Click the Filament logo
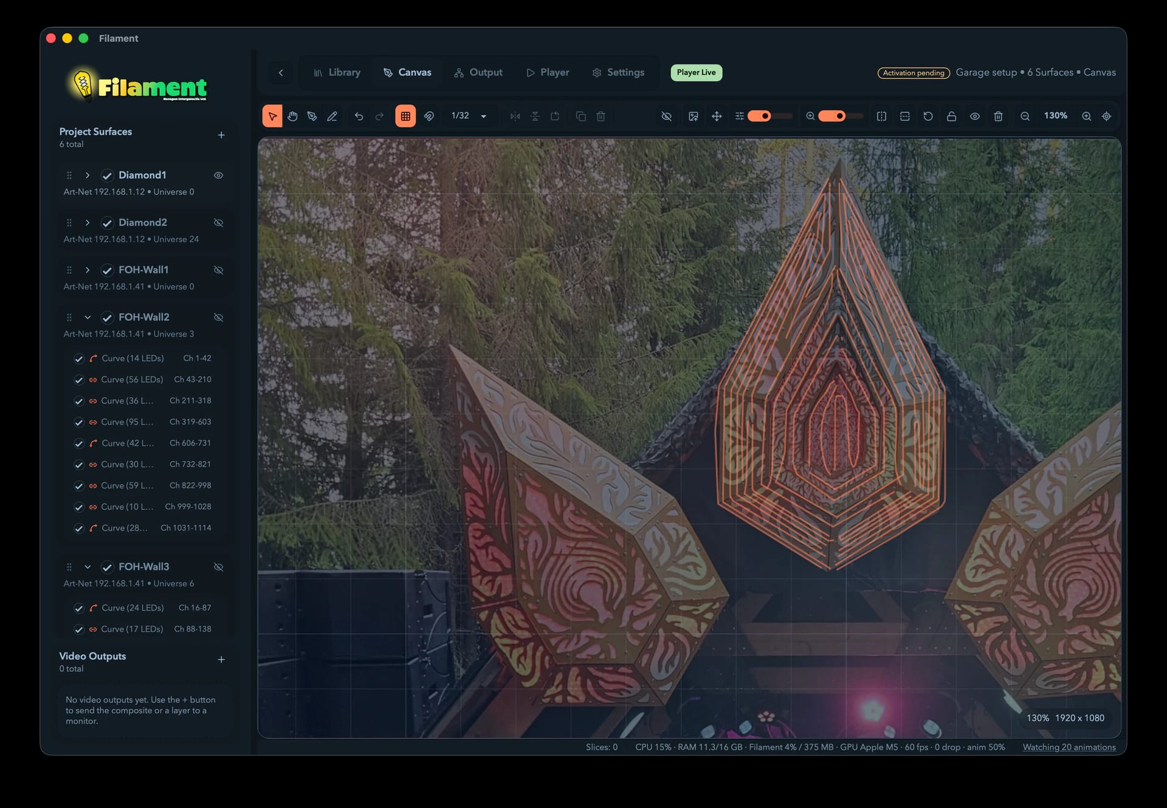The width and height of the screenshot is (1167, 808). tap(138, 84)
